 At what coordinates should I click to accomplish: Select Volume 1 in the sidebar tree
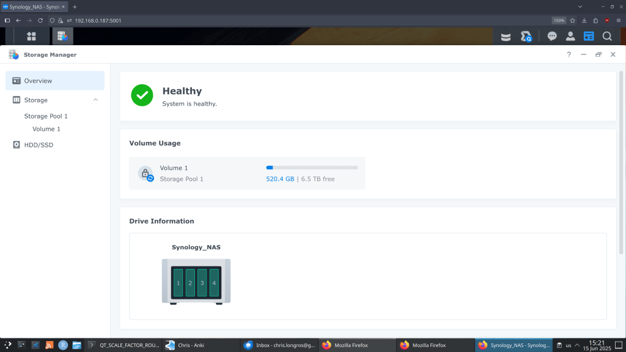point(46,129)
